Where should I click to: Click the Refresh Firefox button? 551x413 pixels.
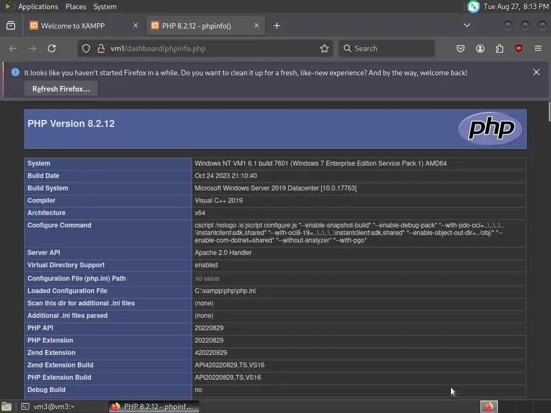[x=61, y=89]
